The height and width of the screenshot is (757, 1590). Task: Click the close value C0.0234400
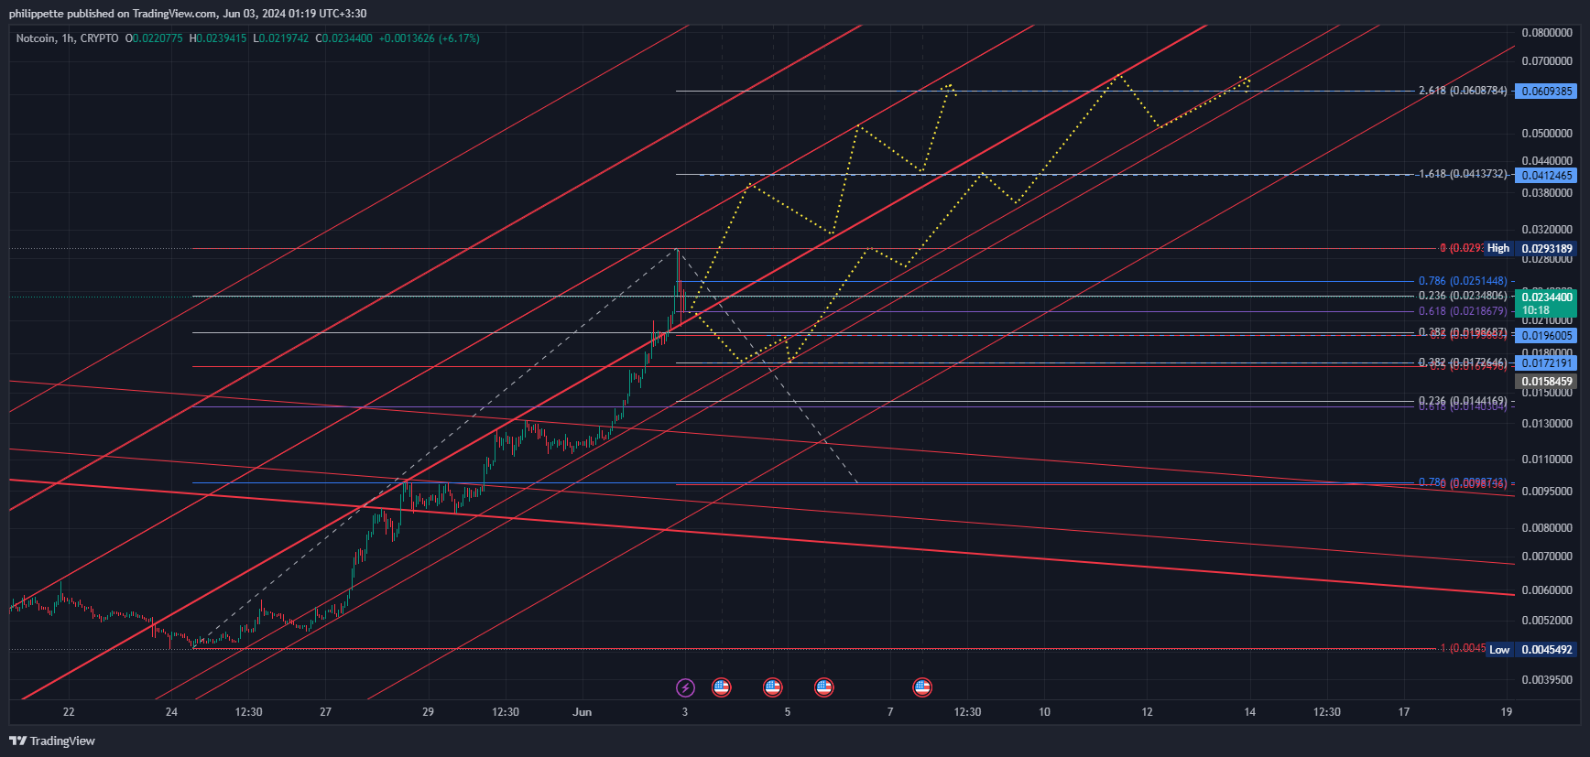click(343, 38)
